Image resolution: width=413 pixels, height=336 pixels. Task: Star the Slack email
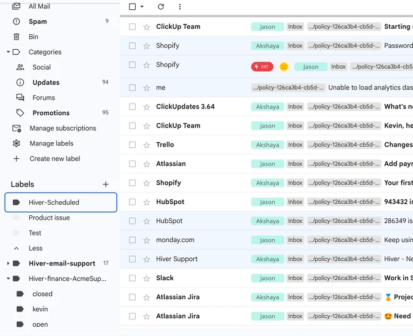(147, 278)
